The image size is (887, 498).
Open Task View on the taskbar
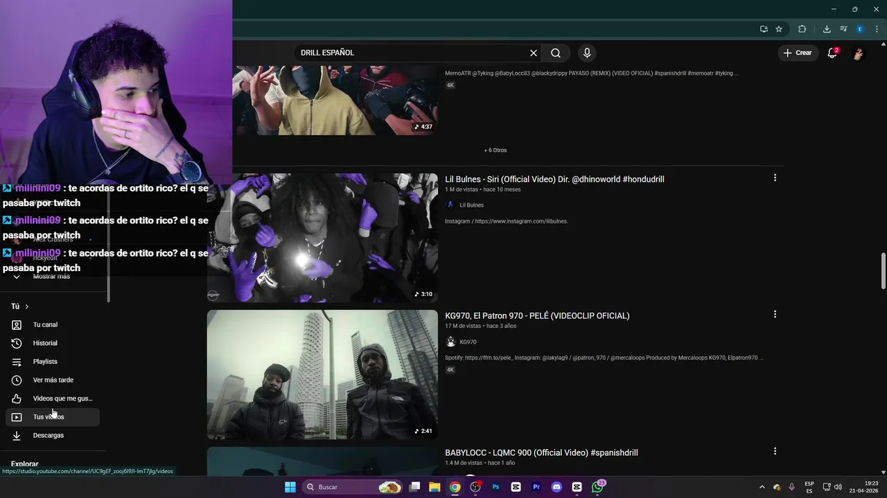tap(414, 487)
